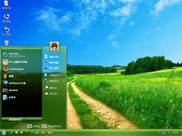Click the volume tray icon near clock
Viewport: 182px width, 136px height.
[169, 133]
